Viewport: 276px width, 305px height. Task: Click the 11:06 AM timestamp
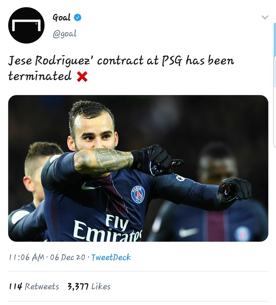tap(27, 257)
